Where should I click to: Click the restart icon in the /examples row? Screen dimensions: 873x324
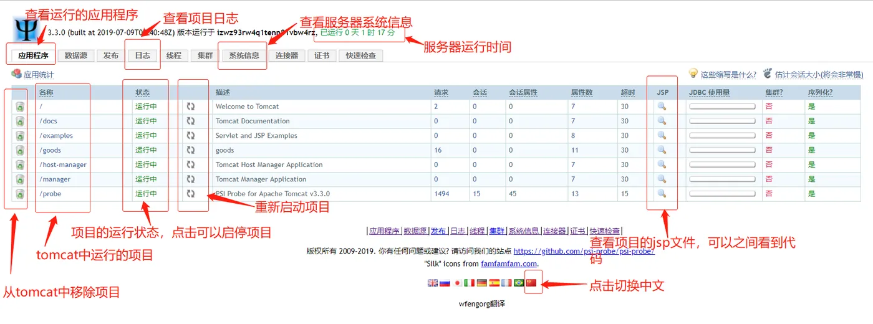(191, 135)
